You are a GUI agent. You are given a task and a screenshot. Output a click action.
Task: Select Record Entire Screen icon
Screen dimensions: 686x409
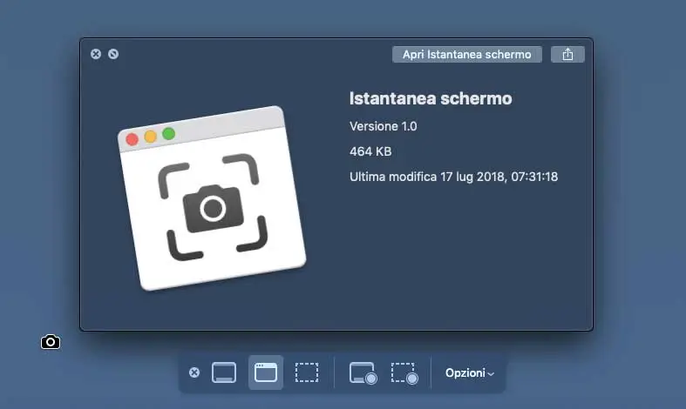[363, 373]
